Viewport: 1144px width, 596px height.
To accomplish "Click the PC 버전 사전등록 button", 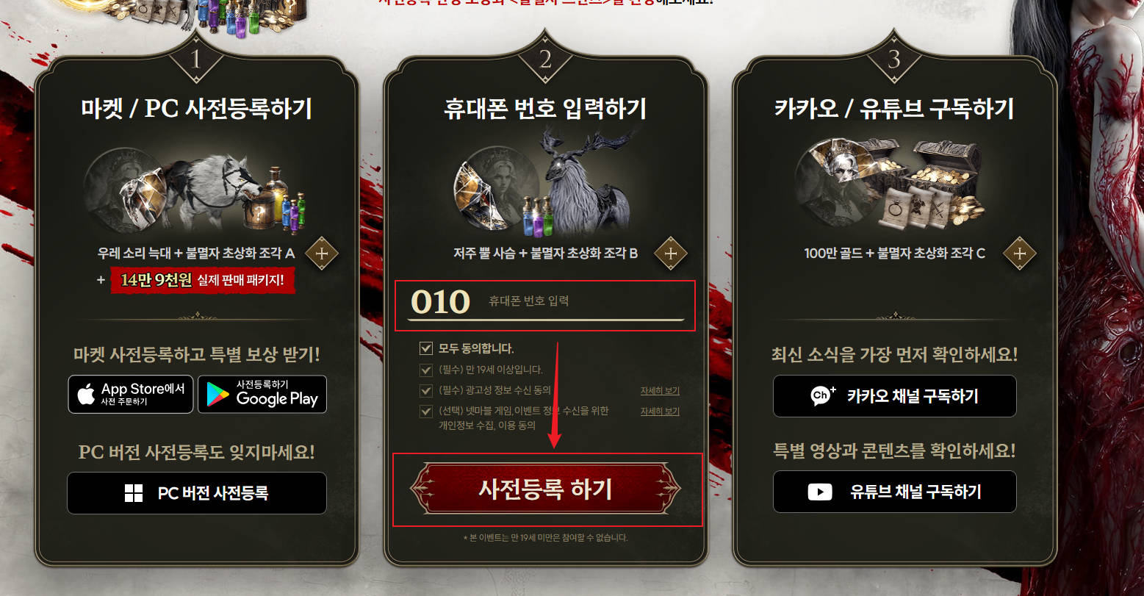I will coord(197,493).
